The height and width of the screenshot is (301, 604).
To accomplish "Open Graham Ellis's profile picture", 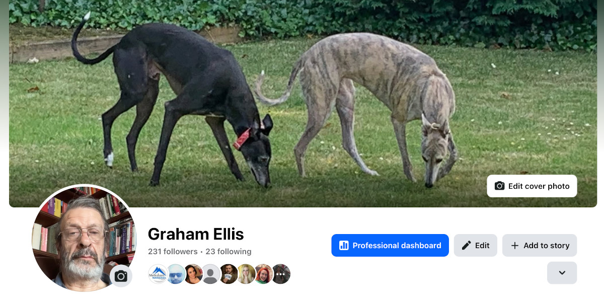I will click(x=84, y=238).
